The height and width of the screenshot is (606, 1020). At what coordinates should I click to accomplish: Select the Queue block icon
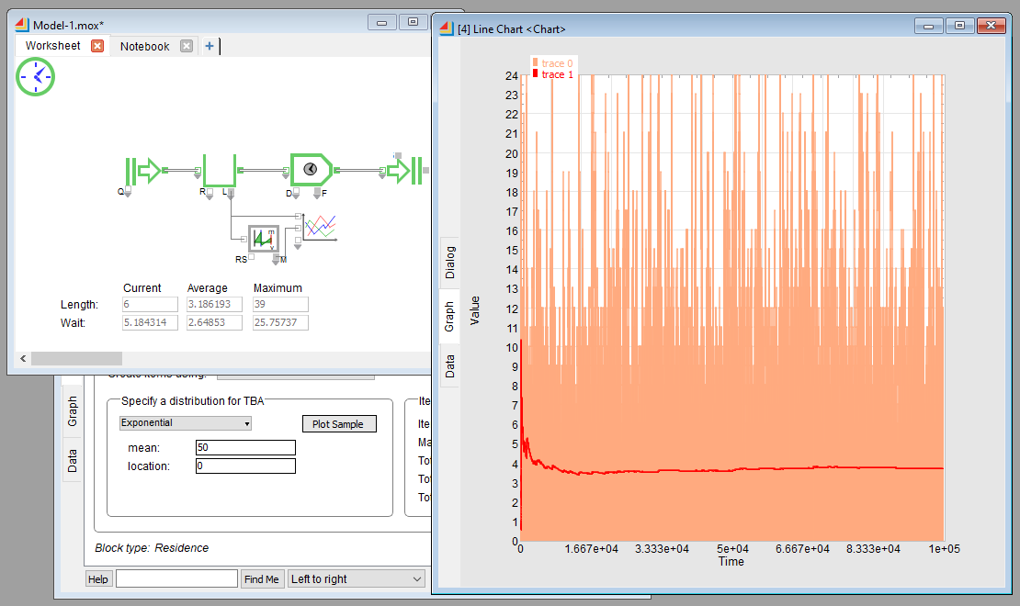pyautogui.click(x=220, y=170)
